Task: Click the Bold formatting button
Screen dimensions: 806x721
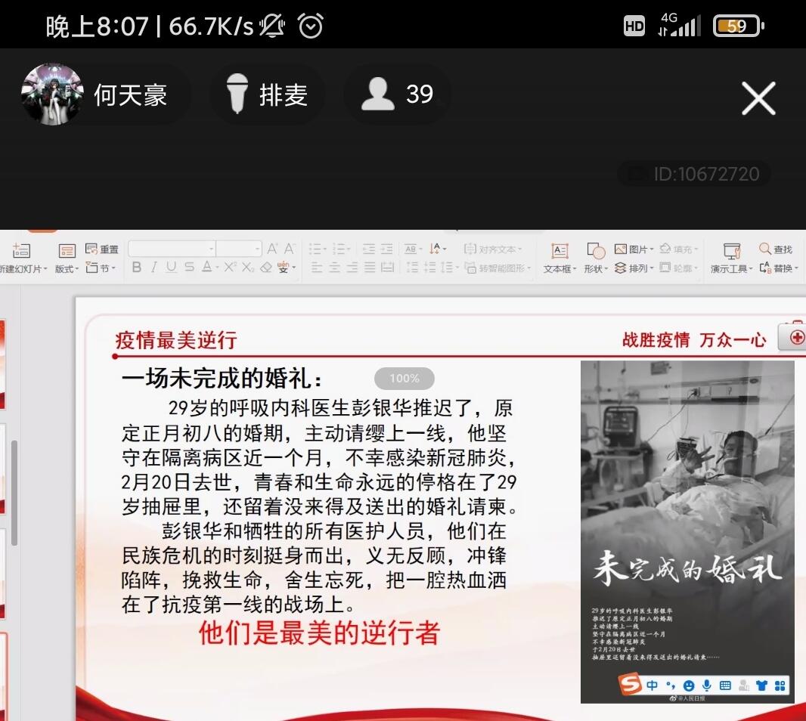Action: click(137, 268)
